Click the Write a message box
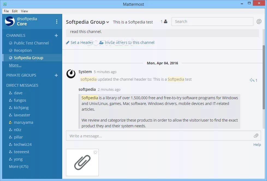Image resolution: width=267 pixels, height=181 pixels. 163,136
